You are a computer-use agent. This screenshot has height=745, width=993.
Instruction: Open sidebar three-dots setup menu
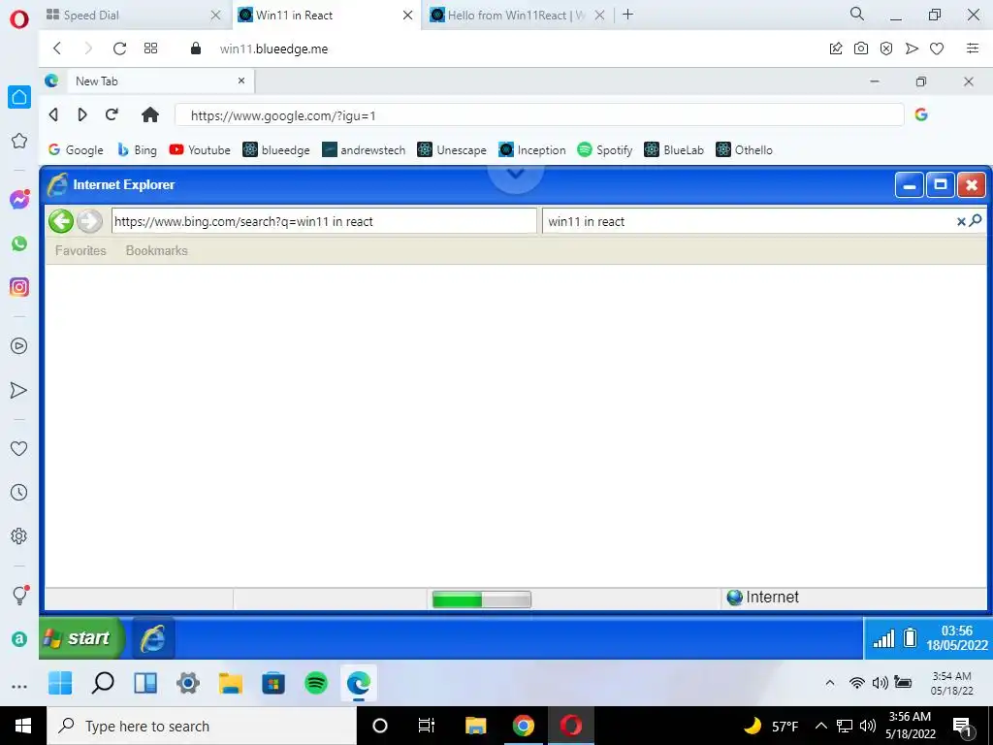pyautogui.click(x=19, y=687)
